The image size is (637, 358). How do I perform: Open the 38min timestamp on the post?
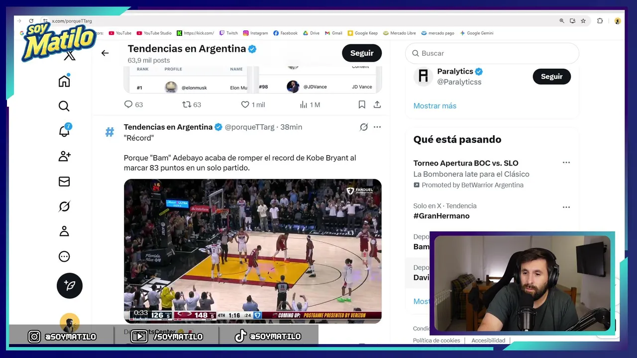coord(291,127)
